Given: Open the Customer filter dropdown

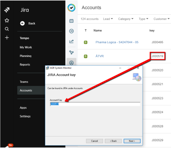Looking at the screenshot, I should pyautogui.click(x=161, y=19).
